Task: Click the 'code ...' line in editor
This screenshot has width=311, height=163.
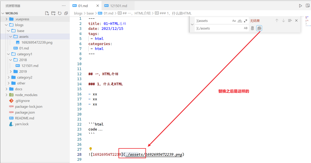Action: pos(95,129)
